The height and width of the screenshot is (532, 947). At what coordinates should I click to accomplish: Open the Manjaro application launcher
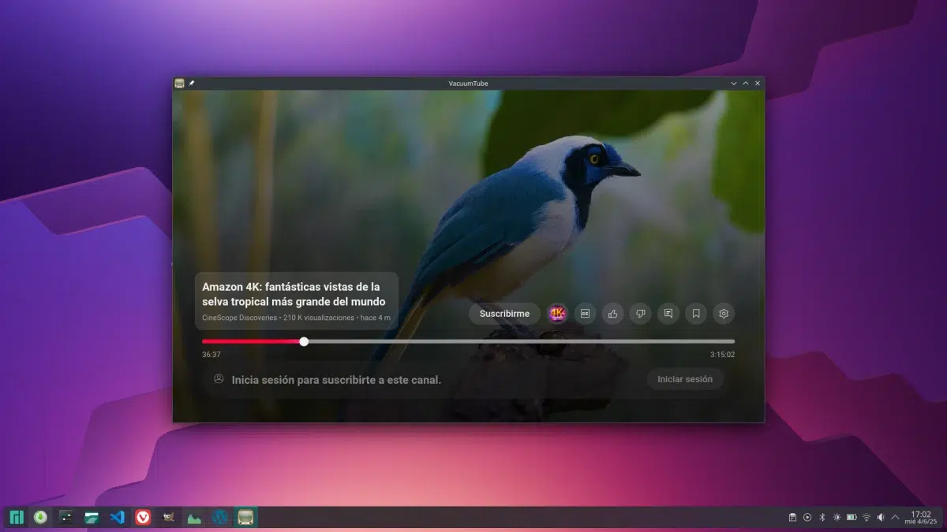(16, 517)
